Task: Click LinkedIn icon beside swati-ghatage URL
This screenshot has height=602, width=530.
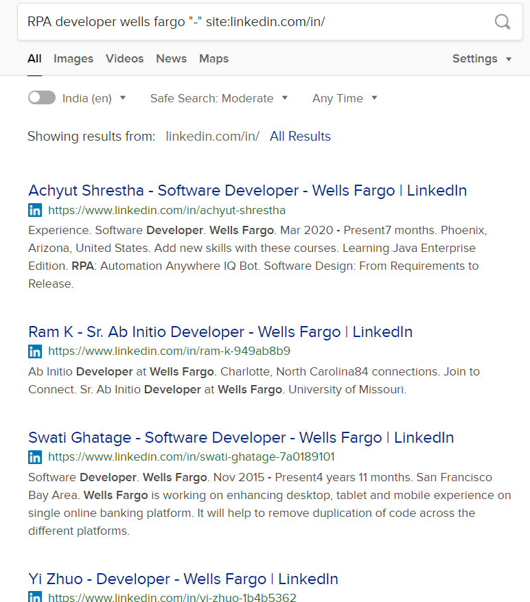Action: click(x=35, y=457)
